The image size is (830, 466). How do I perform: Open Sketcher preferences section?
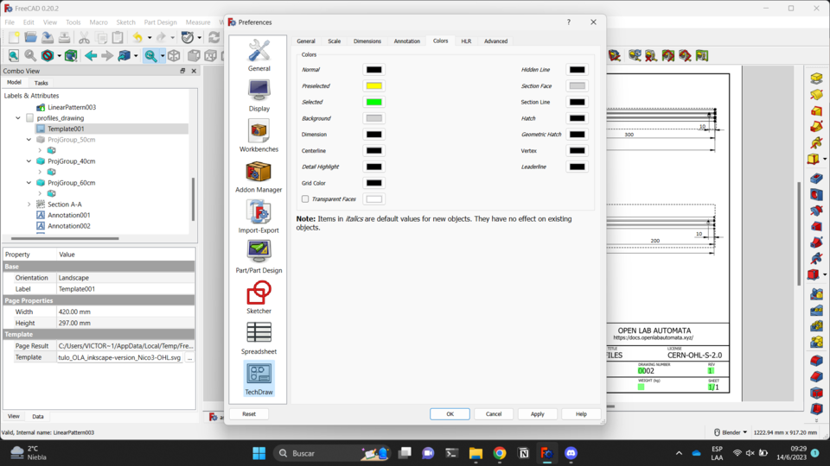click(259, 298)
